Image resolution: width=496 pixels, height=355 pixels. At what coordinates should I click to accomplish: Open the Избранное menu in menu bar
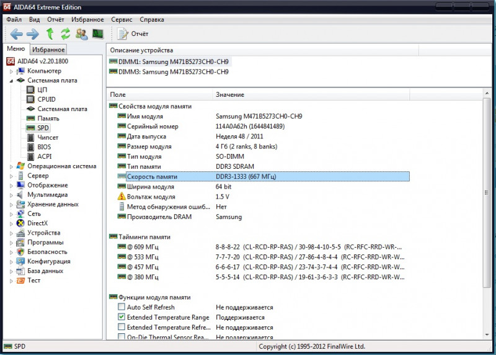pos(87,20)
